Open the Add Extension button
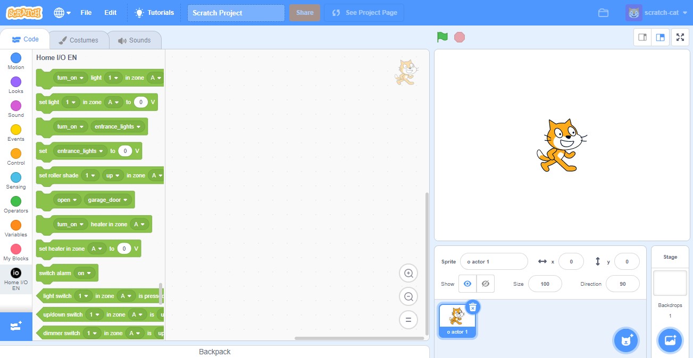Image resolution: width=693 pixels, height=358 pixels. pyautogui.click(x=16, y=326)
